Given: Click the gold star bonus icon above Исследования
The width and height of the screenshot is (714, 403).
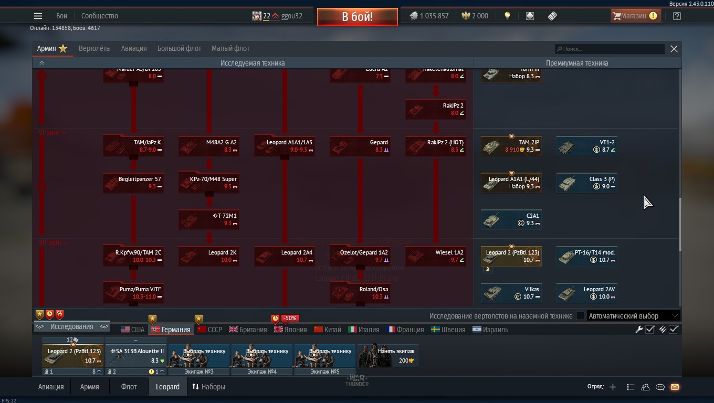Looking at the screenshot, I should point(39,314).
